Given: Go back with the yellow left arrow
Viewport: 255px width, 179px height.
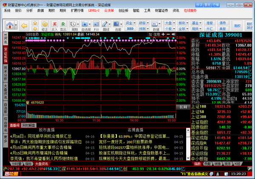Looking at the screenshot, I should coord(24,26).
